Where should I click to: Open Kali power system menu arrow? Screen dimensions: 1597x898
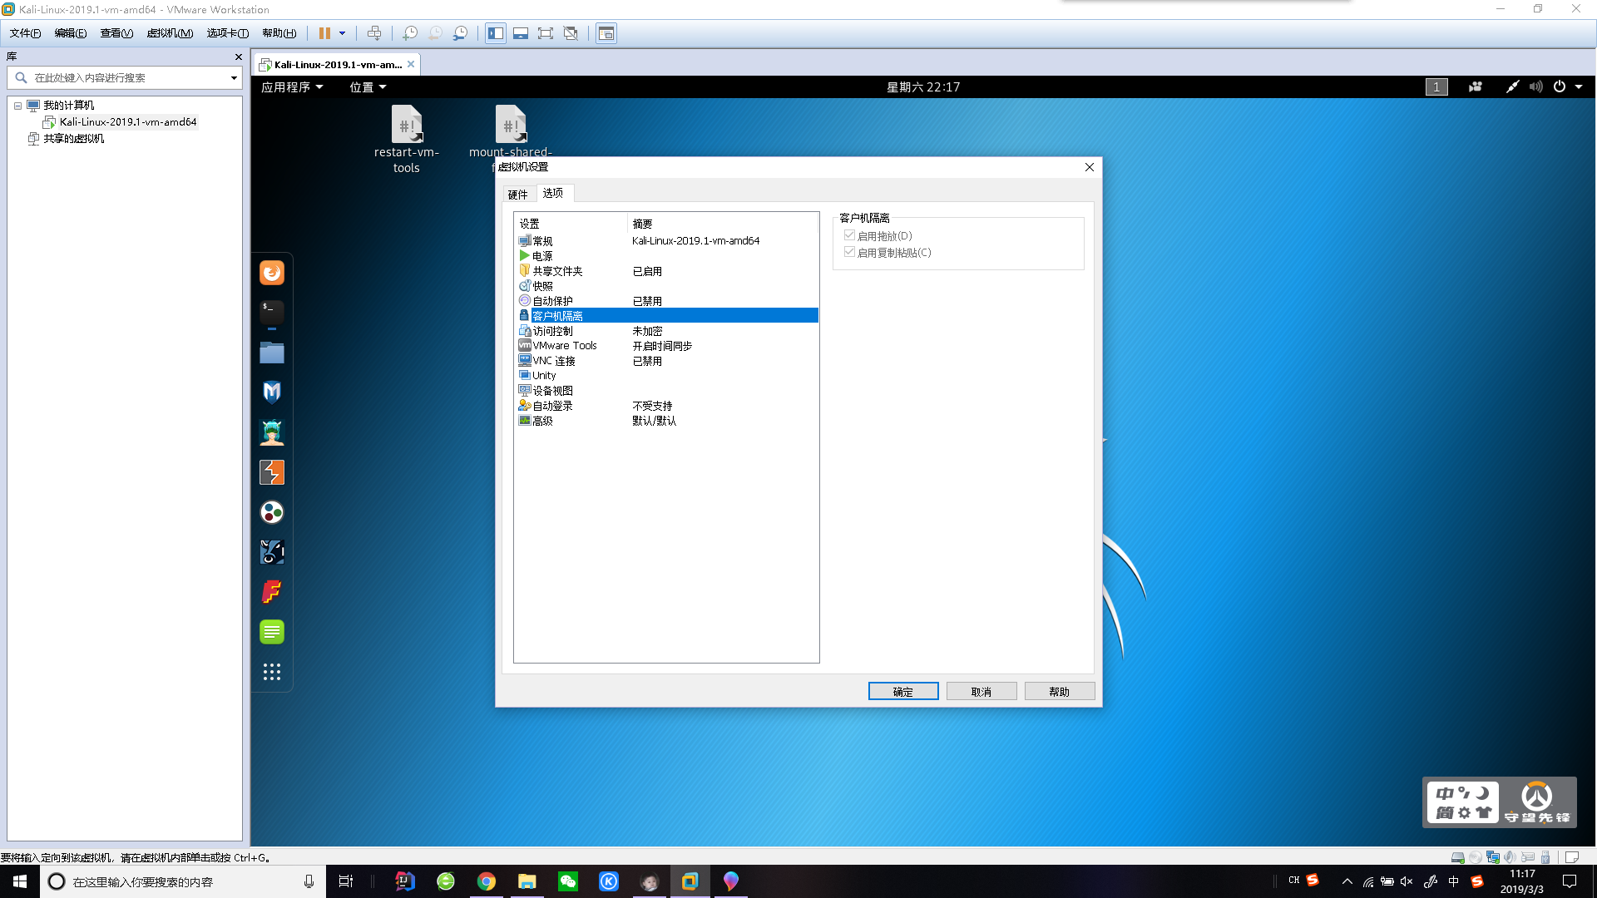tap(1579, 87)
